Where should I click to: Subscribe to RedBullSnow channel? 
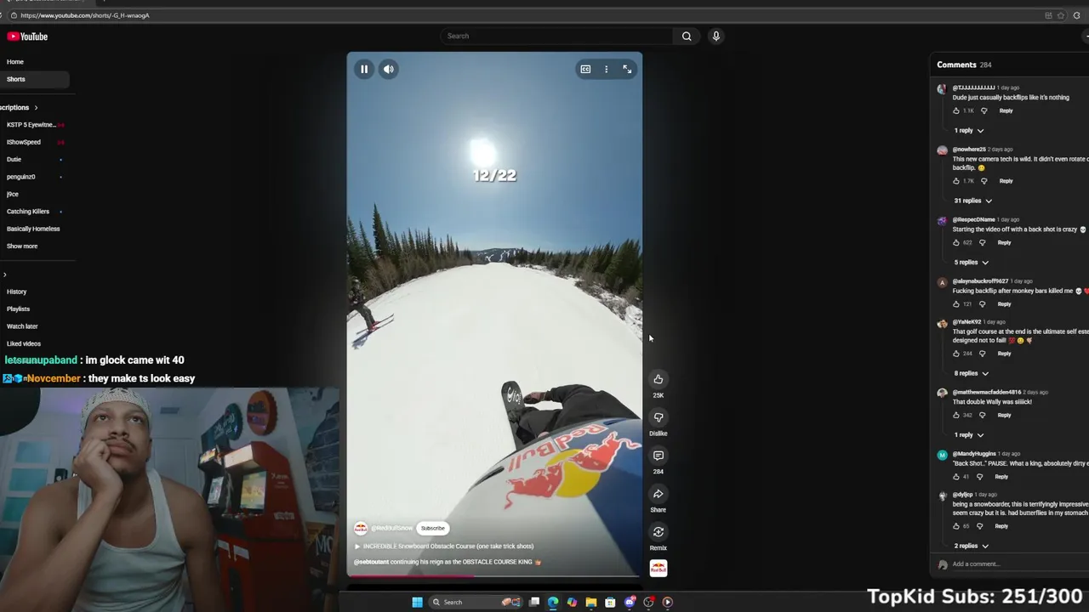[432, 528]
